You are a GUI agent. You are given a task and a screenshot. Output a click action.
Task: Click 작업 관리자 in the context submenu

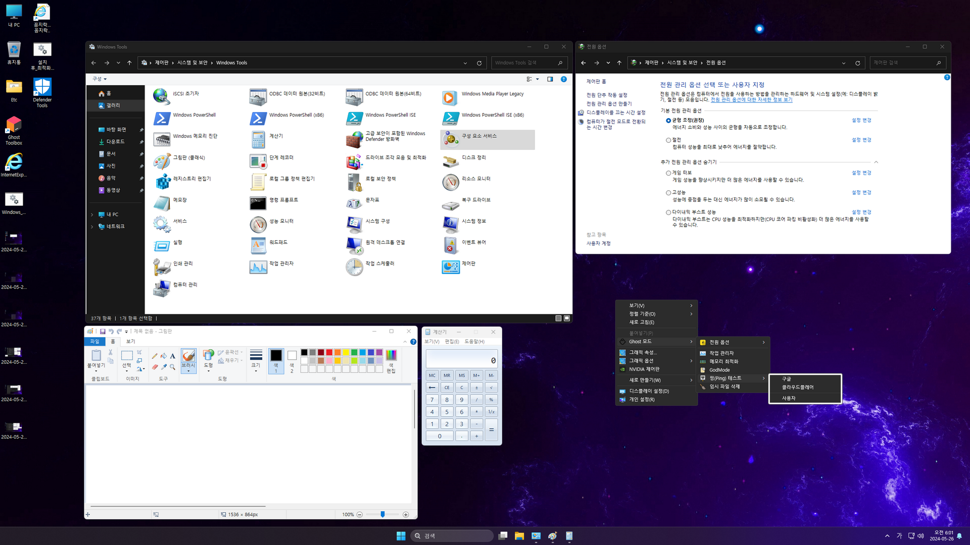pos(721,353)
